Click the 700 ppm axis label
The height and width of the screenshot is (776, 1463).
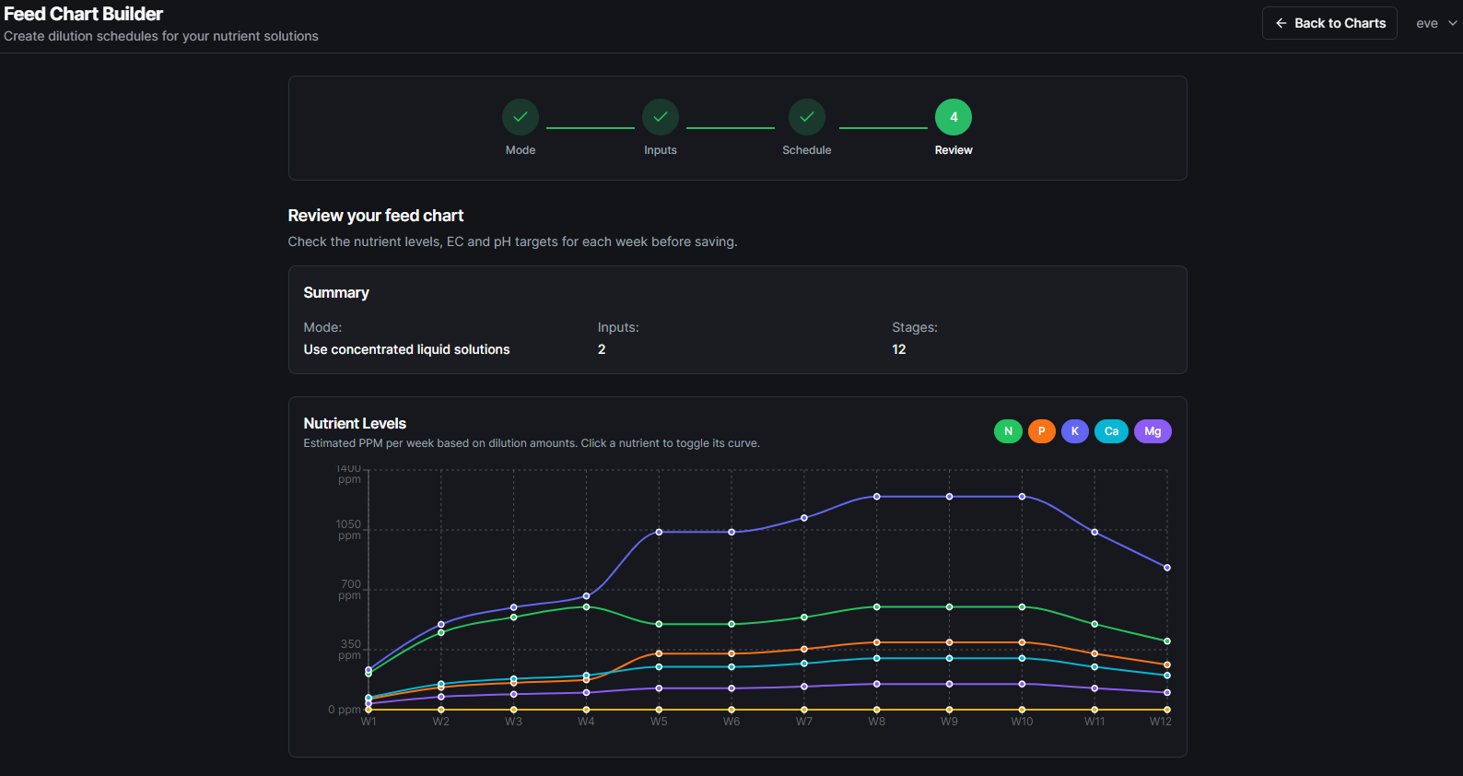pyautogui.click(x=350, y=590)
